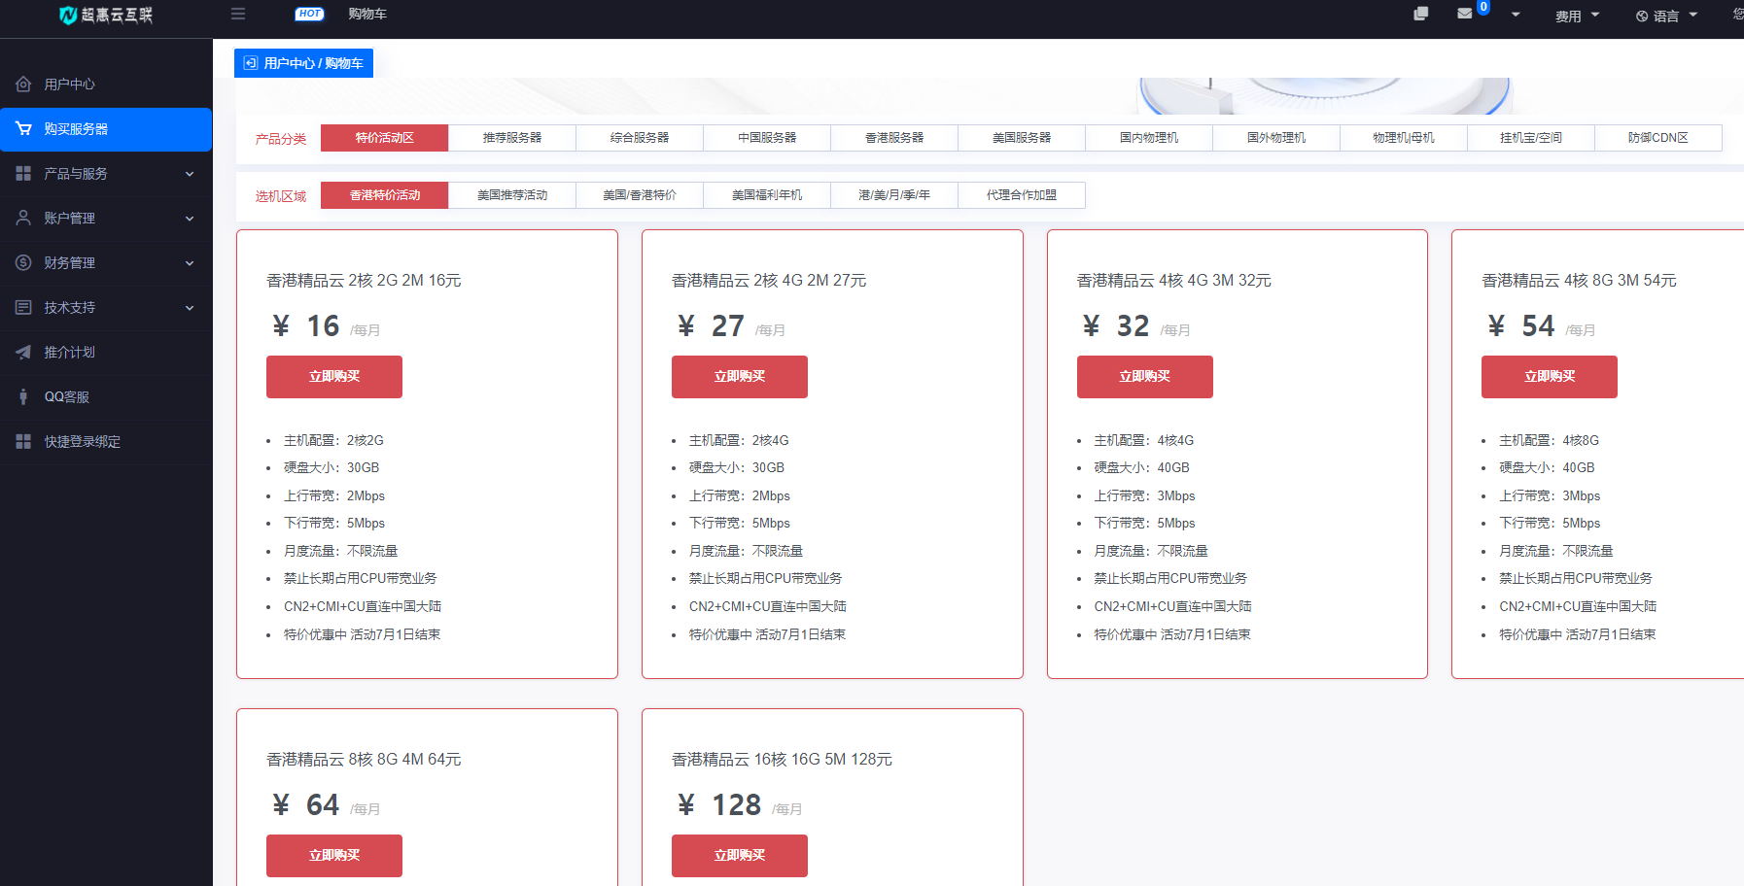Choose the 香港特价活动 region tab

pos(385,195)
